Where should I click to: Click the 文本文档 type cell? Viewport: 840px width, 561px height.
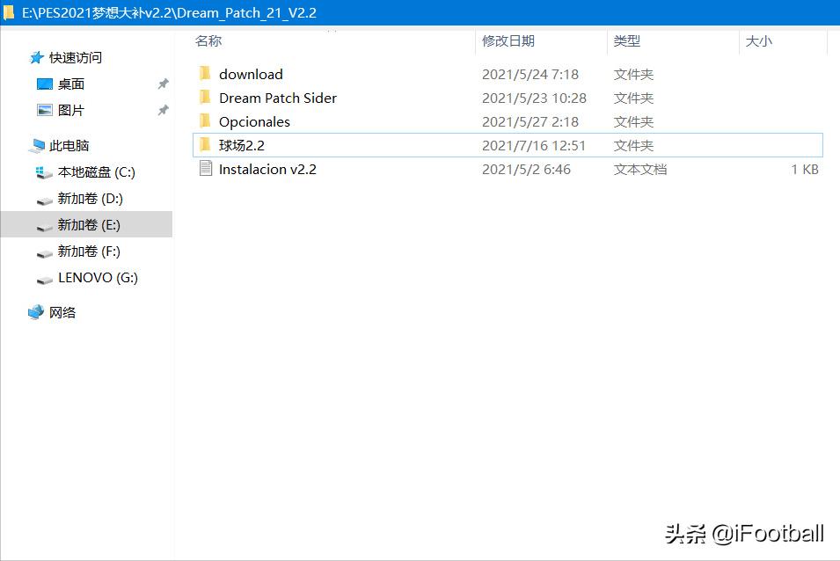pyautogui.click(x=640, y=169)
